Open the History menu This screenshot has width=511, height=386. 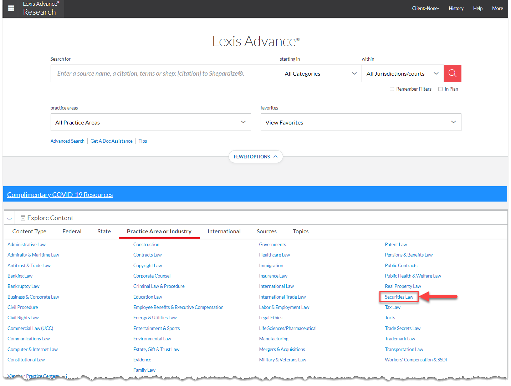click(x=456, y=8)
